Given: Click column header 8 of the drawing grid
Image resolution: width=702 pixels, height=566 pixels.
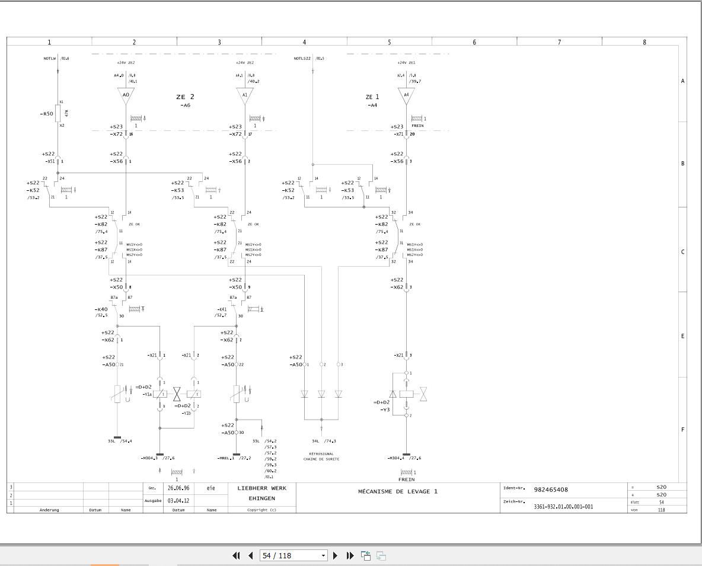Looking at the screenshot, I should point(644,42).
